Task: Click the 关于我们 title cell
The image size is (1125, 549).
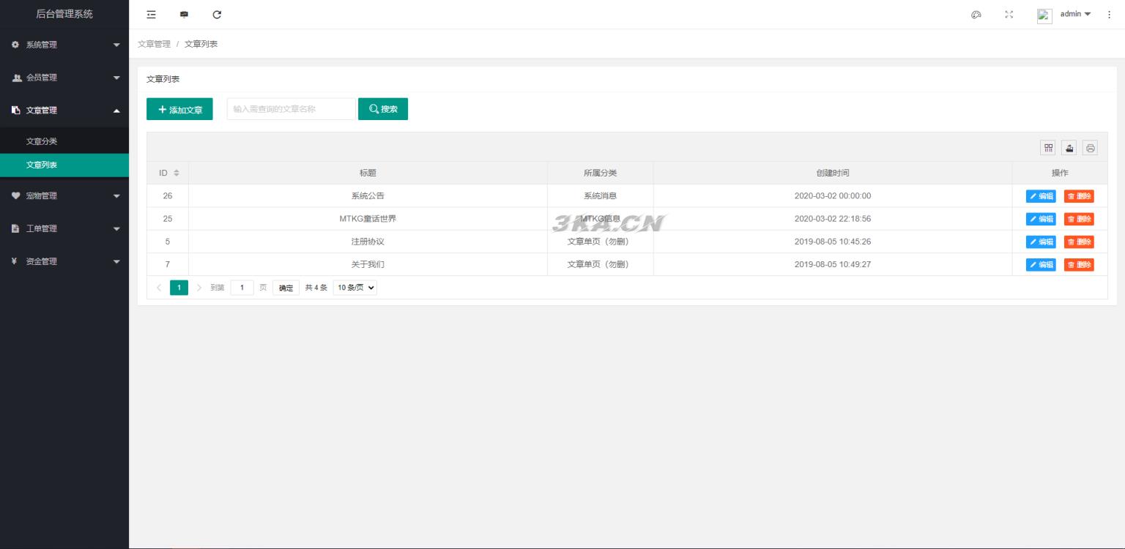Action: click(x=368, y=264)
